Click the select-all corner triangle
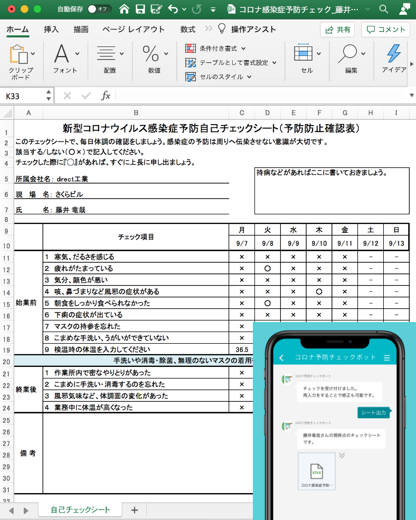 7,113
